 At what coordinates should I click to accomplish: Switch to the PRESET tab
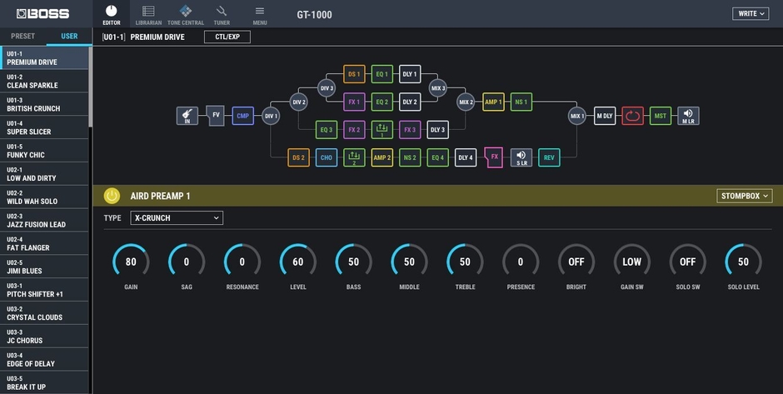pos(23,37)
